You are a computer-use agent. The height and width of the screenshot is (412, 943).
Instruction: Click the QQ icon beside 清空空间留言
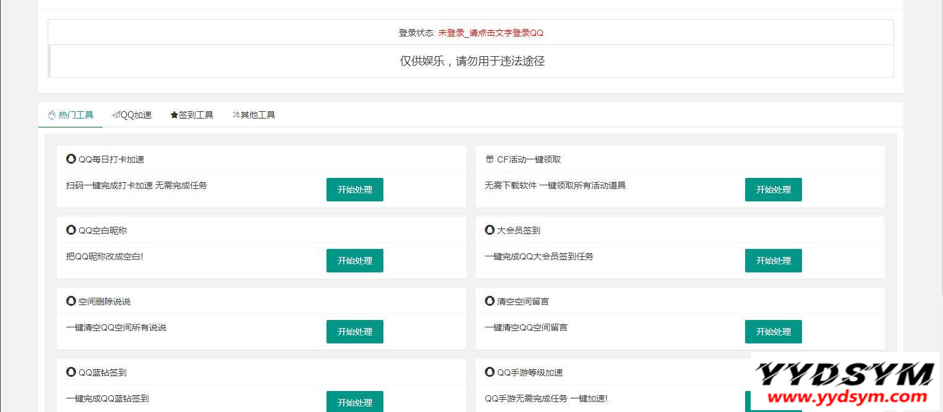click(490, 301)
